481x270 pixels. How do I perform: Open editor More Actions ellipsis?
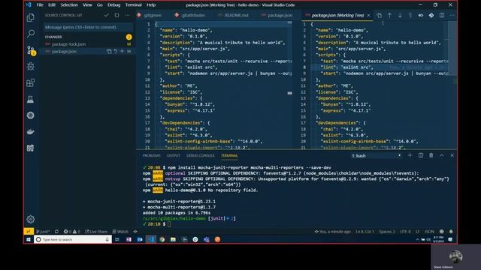(452, 15)
